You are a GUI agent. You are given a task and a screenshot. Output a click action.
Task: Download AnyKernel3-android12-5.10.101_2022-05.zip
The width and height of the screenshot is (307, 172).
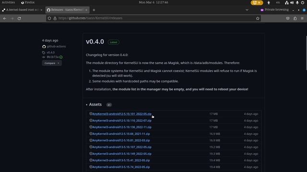(122, 114)
